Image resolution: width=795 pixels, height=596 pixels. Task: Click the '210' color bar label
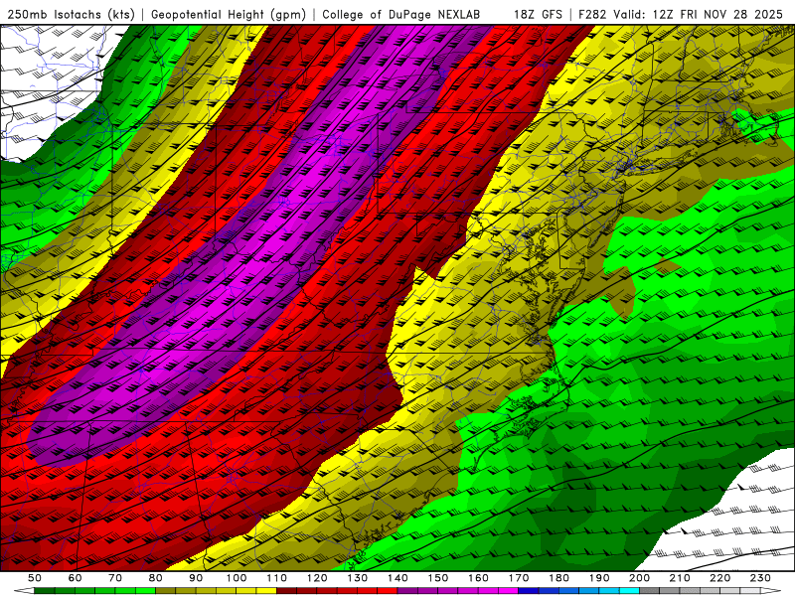pos(680,578)
